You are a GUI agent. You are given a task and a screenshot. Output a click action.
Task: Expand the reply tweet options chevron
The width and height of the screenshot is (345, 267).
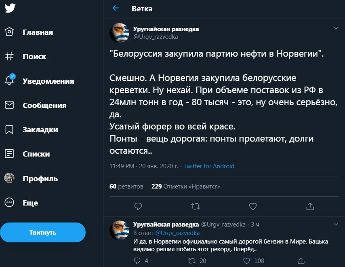coord(336,224)
